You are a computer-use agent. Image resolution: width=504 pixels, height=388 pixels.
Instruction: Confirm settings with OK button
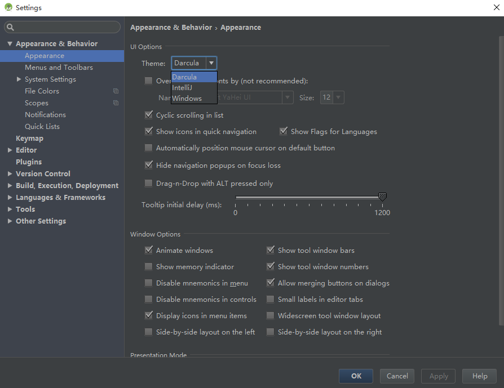tap(356, 376)
